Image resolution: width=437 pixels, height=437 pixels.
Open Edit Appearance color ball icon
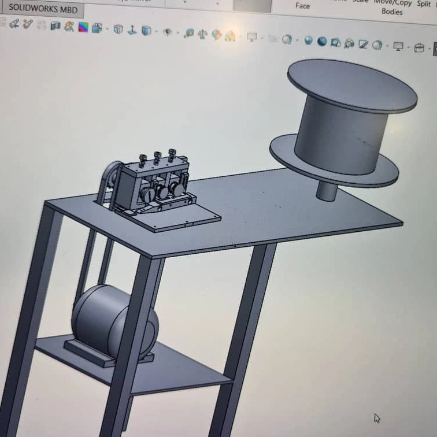click(216, 35)
